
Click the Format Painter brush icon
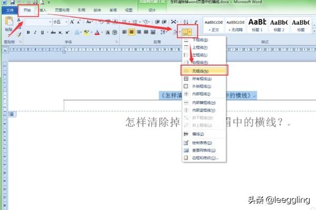[x=19, y=34]
